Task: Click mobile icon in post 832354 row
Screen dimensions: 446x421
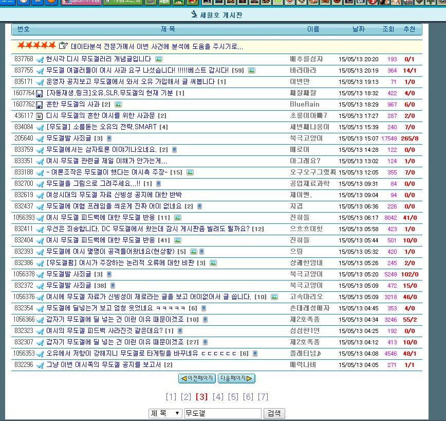Action: (203, 308)
